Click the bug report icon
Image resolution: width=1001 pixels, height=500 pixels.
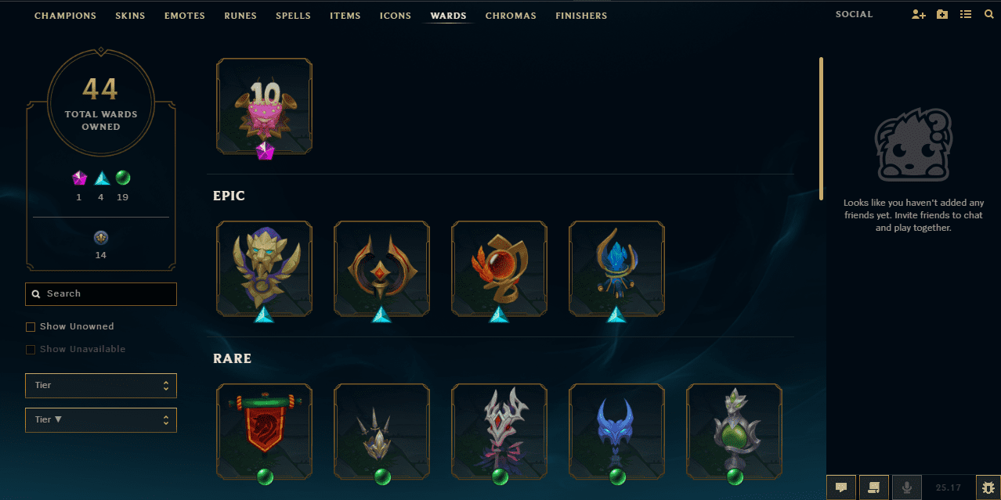click(987, 487)
